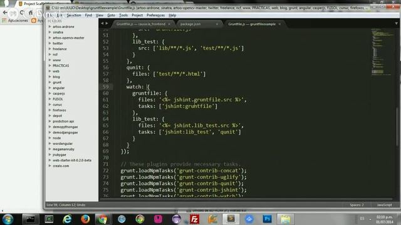Select the wordangular folder
The image size is (401, 225).
pos(63,144)
